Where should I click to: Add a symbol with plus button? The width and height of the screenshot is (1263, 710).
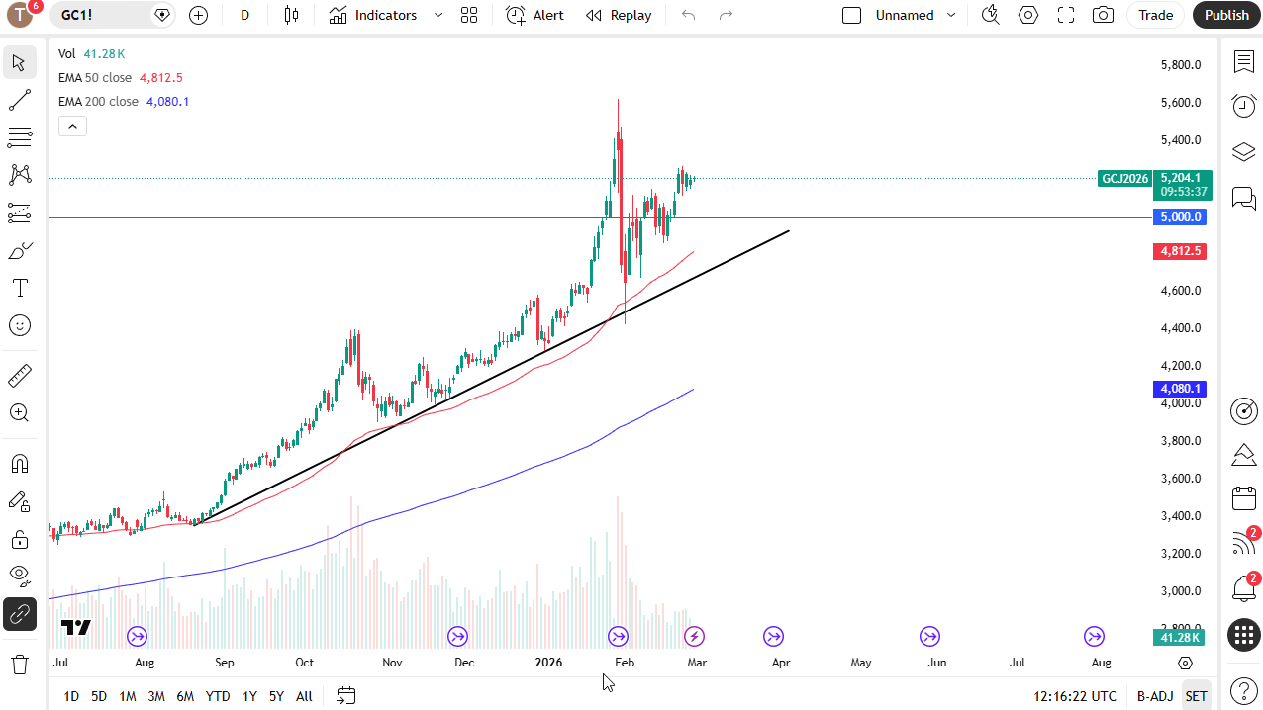pos(198,15)
